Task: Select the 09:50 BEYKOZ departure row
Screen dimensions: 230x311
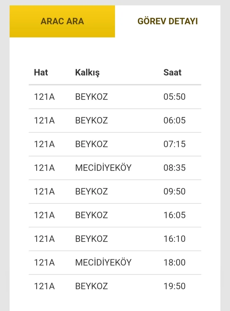Action: coord(115,191)
